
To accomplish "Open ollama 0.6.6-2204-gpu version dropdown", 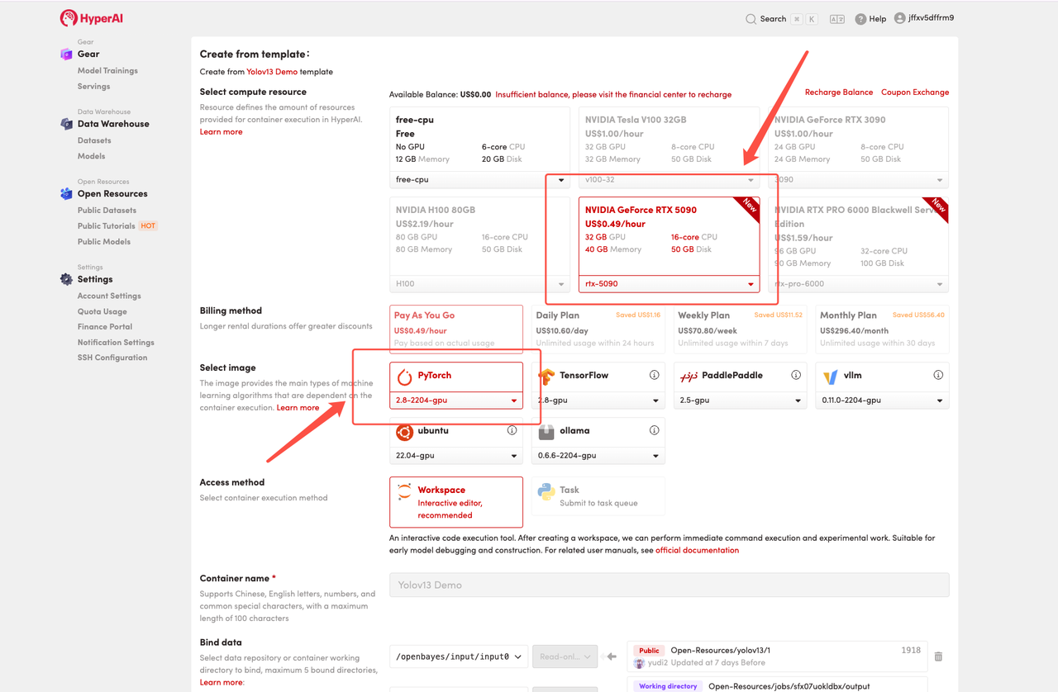I will (598, 455).
